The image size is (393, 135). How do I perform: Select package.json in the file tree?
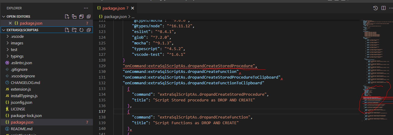(x=22, y=122)
